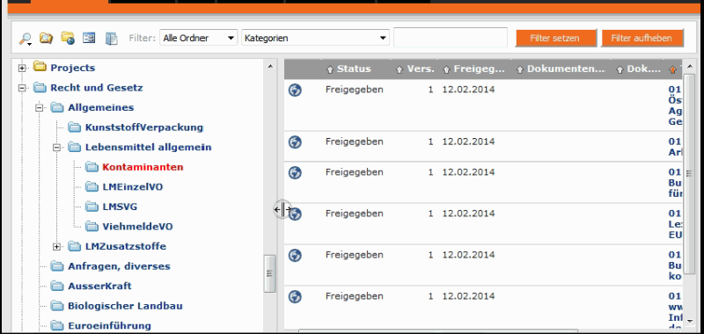Open the Kategorien dropdown
This screenshot has width=704, height=334.
315,38
